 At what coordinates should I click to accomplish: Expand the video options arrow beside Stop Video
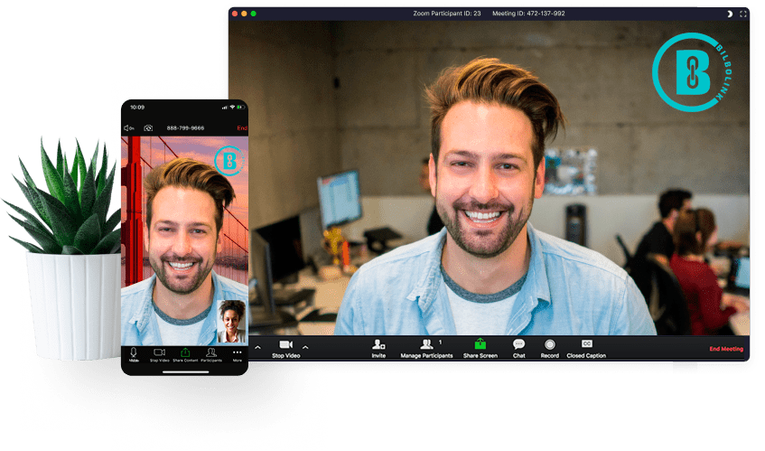pos(305,347)
